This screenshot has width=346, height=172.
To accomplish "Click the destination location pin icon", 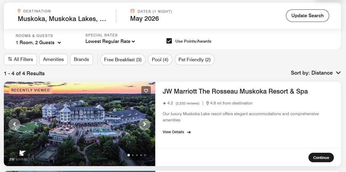I will [x=19, y=11].
